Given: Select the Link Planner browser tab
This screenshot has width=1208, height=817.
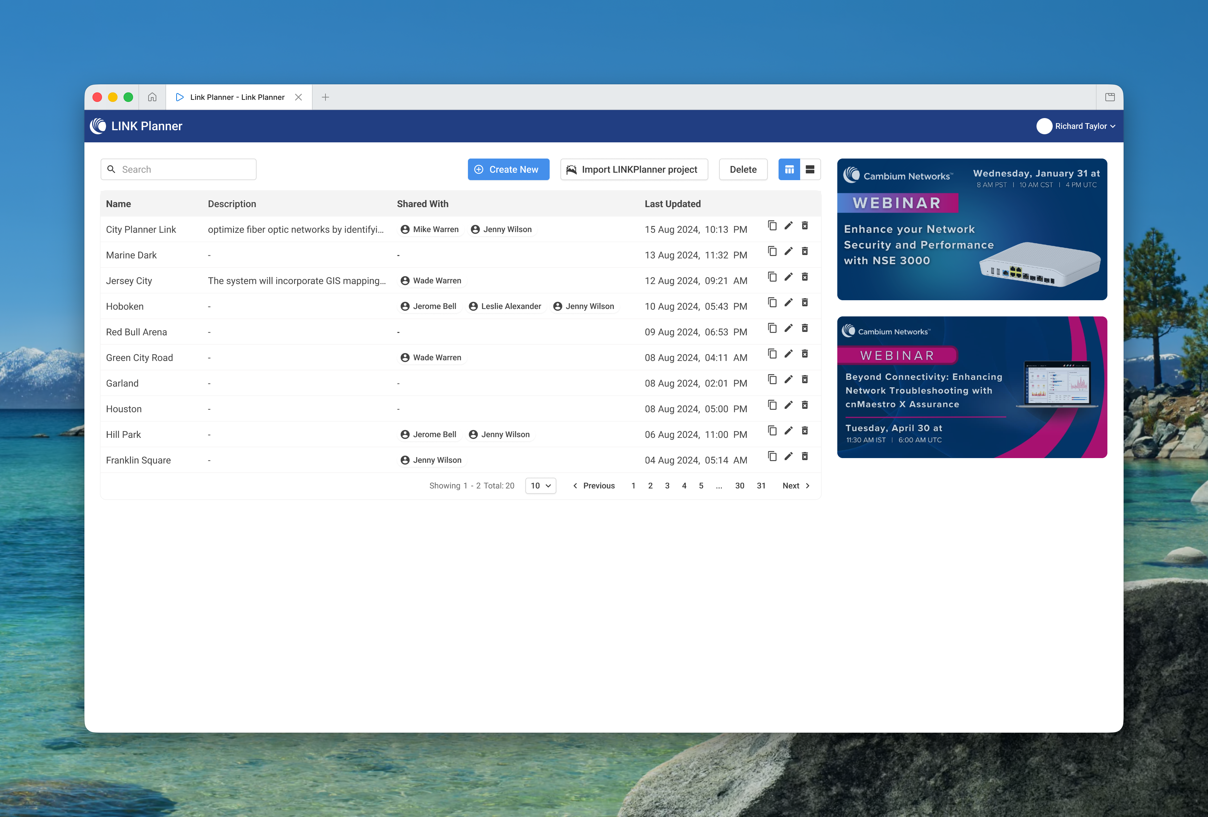Looking at the screenshot, I should coord(239,97).
